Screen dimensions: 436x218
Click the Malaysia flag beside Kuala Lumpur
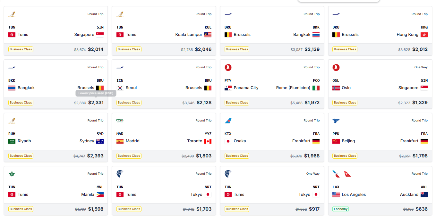tap(208, 35)
